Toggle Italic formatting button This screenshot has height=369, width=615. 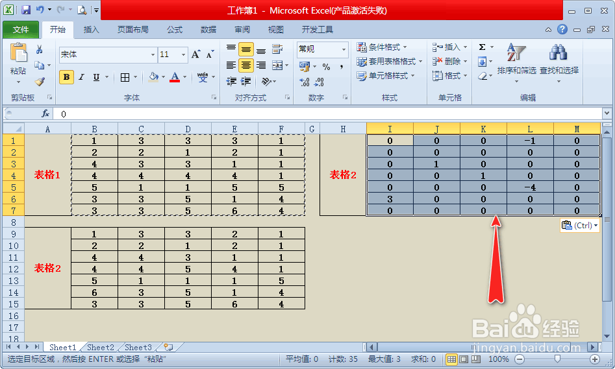[82, 77]
